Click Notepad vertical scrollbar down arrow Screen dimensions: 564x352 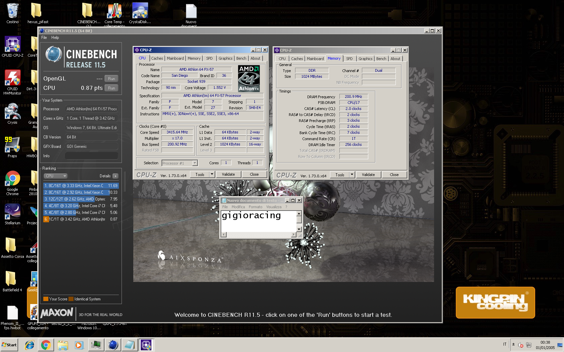click(x=299, y=229)
